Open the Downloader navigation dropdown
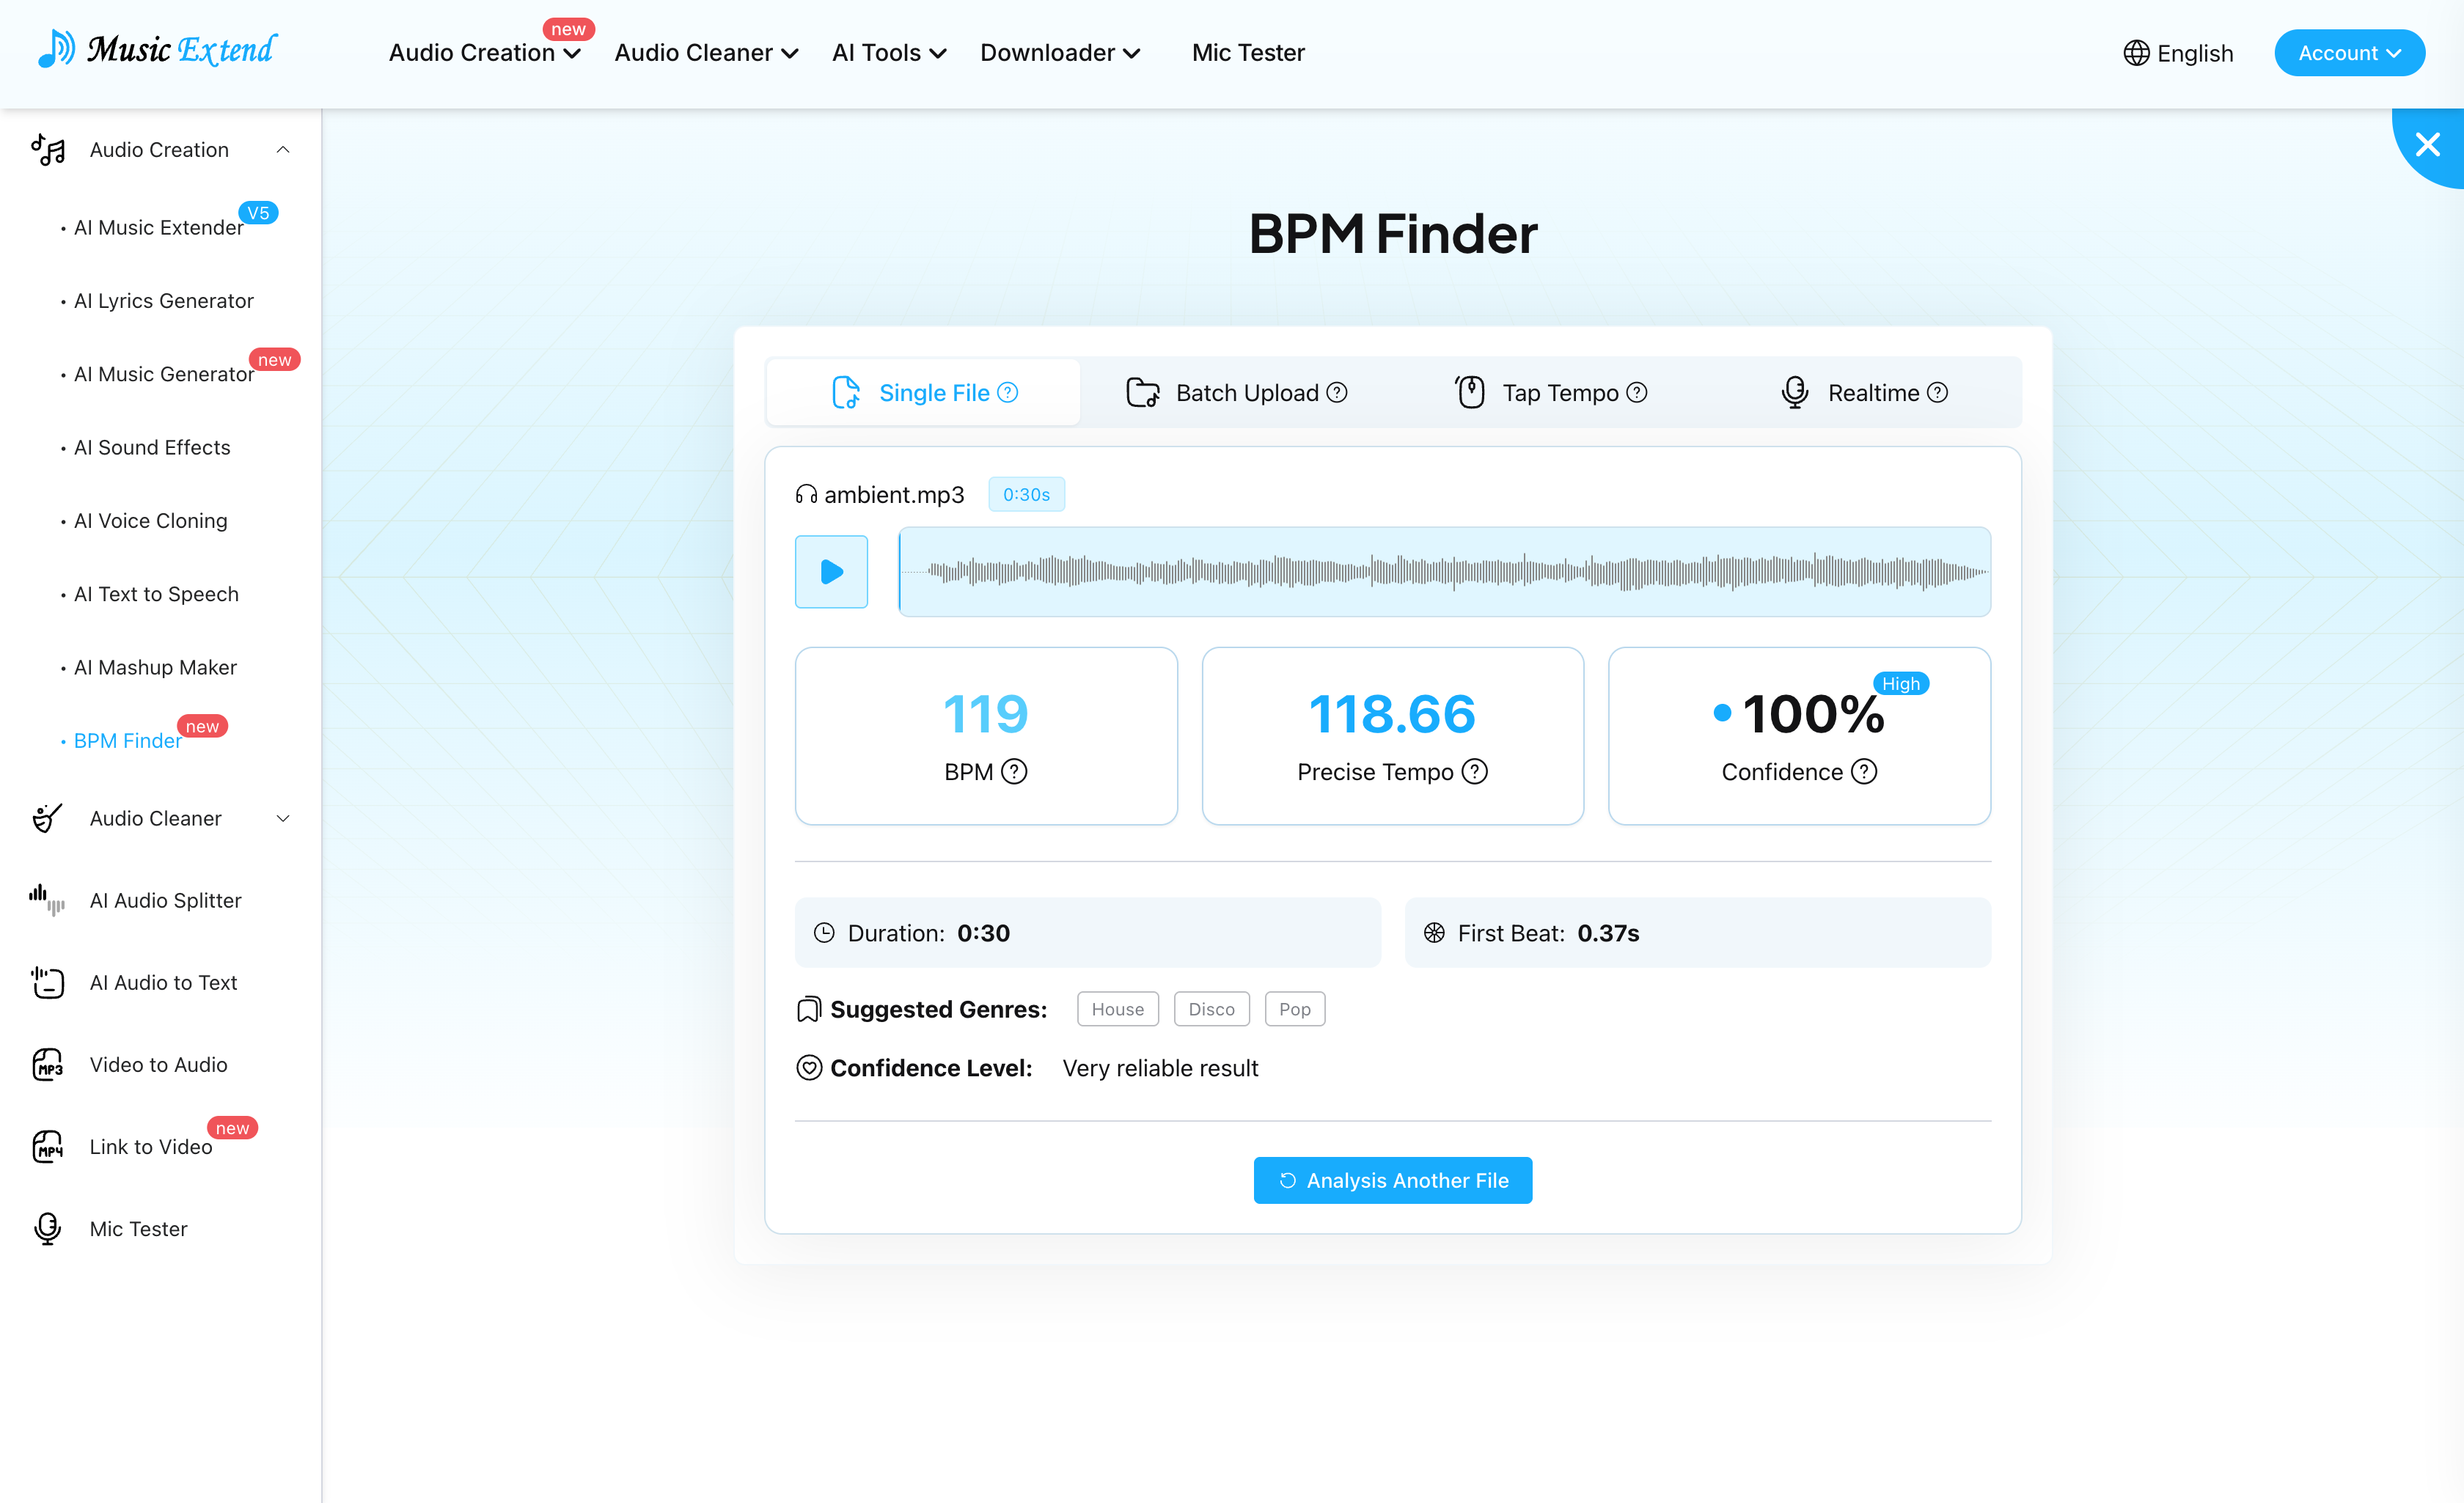 [x=1059, y=53]
